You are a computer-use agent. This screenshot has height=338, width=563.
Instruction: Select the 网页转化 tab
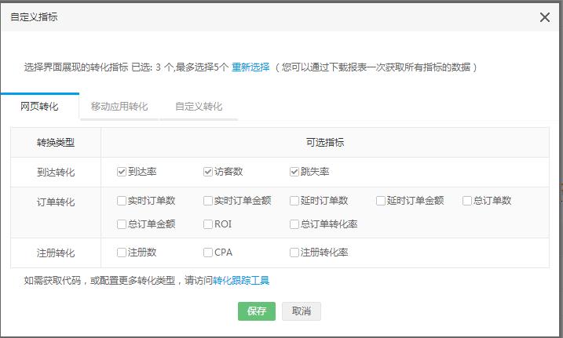[x=39, y=107]
